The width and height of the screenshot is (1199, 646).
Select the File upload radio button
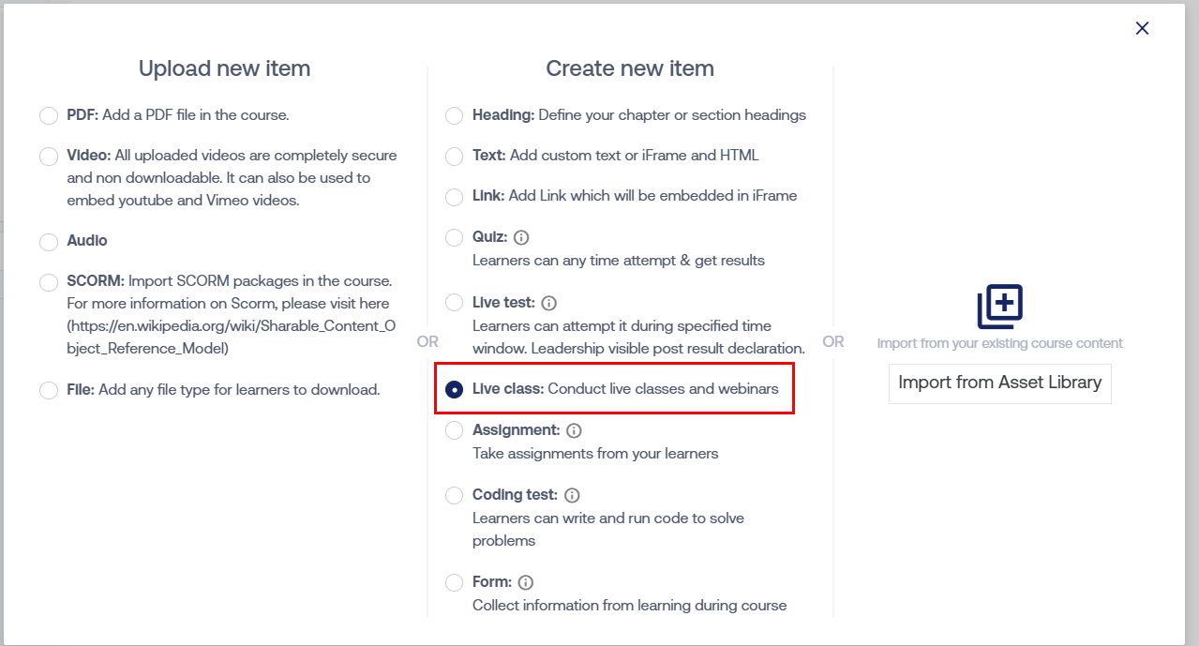(x=49, y=390)
